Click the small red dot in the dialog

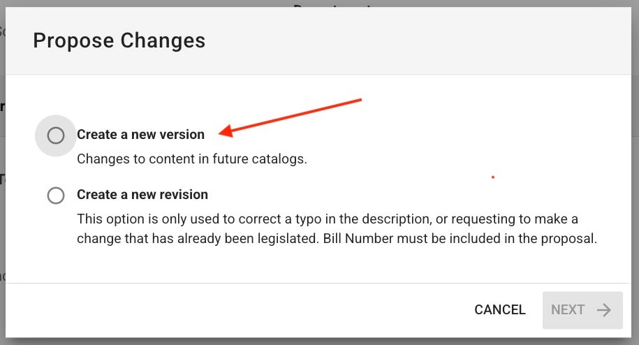point(493,177)
